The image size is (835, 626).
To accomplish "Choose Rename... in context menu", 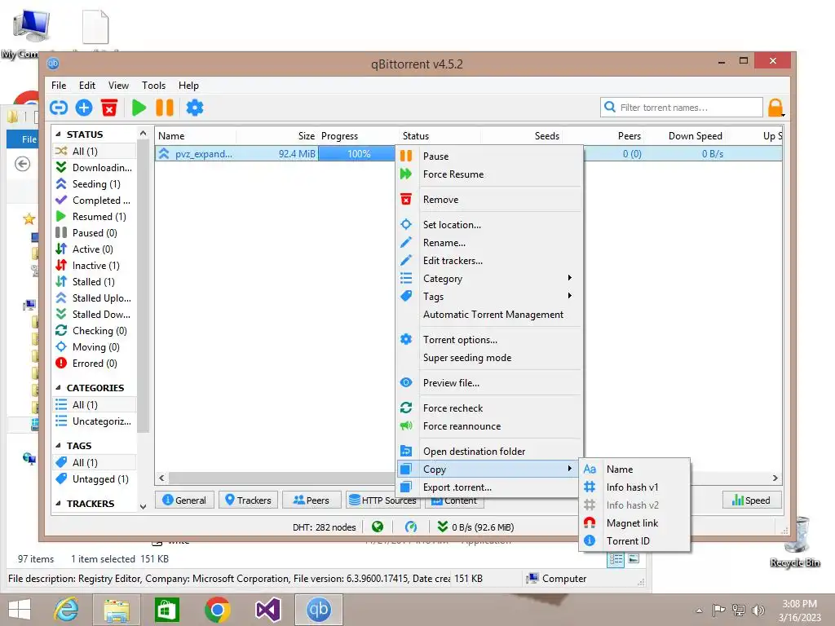I will coord(490,243).
